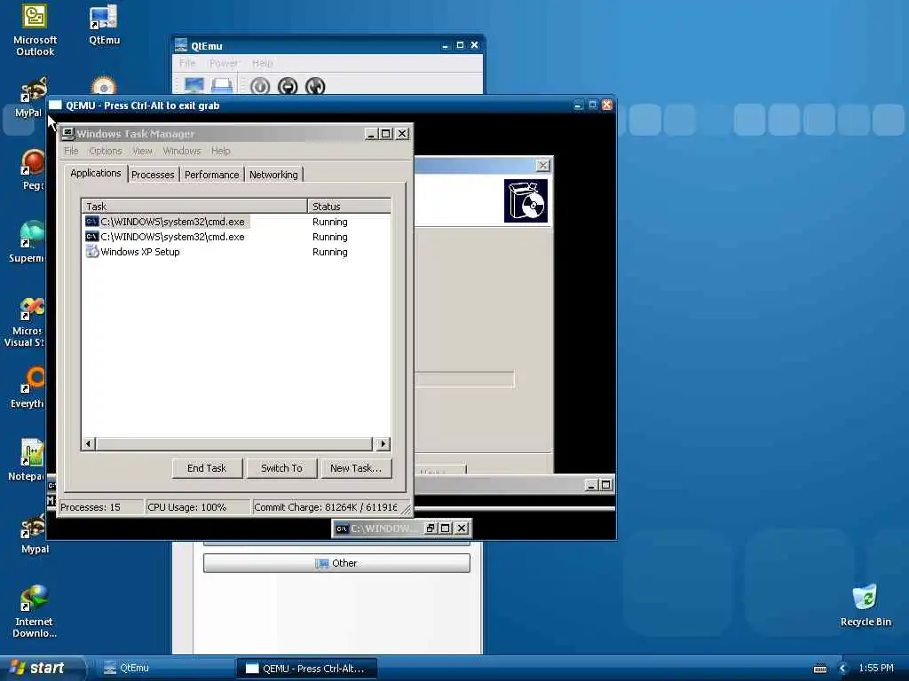Screen dimensions: 909x681
Task: Click the right arrow of task list scrollbar
Action: pos(383,444)
